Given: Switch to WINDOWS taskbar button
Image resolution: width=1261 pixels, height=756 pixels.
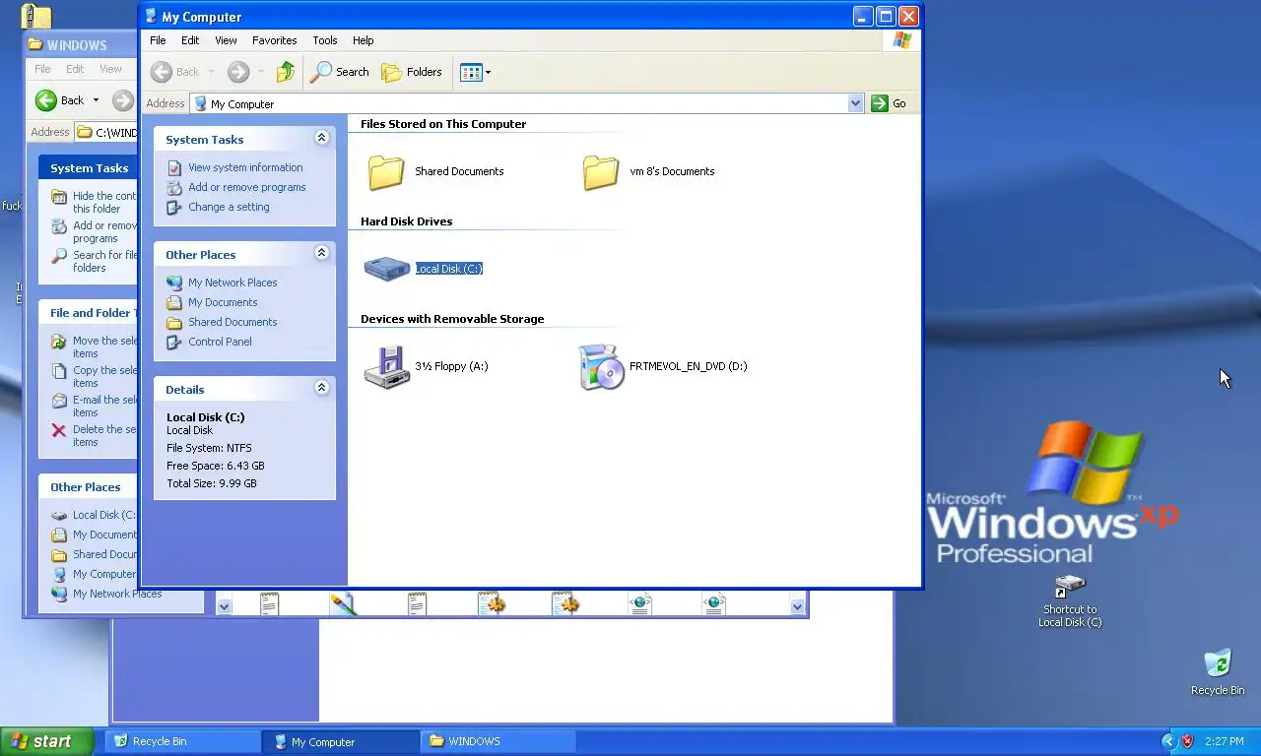Looking at the screenshot, I should point(498,741).
